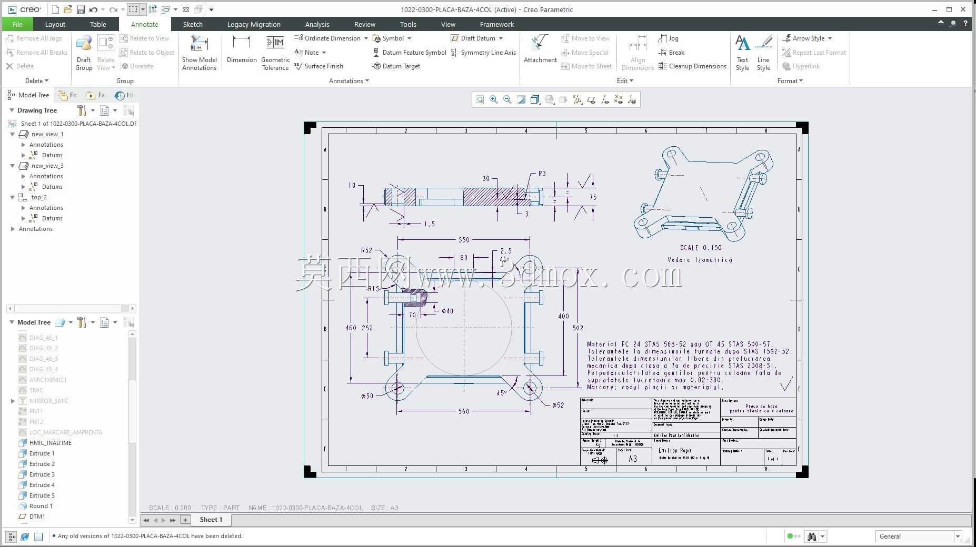Open the search binoculars in status bar
Image resolution: width=976 pixels, height=547 pixels.
click(811, 536)
